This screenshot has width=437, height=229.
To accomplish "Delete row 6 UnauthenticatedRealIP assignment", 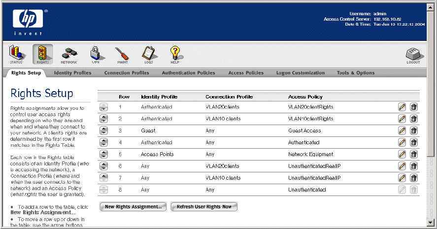I will [414, 166].
